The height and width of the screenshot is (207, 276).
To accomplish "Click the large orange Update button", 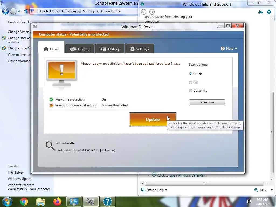I will coord(153,119).
